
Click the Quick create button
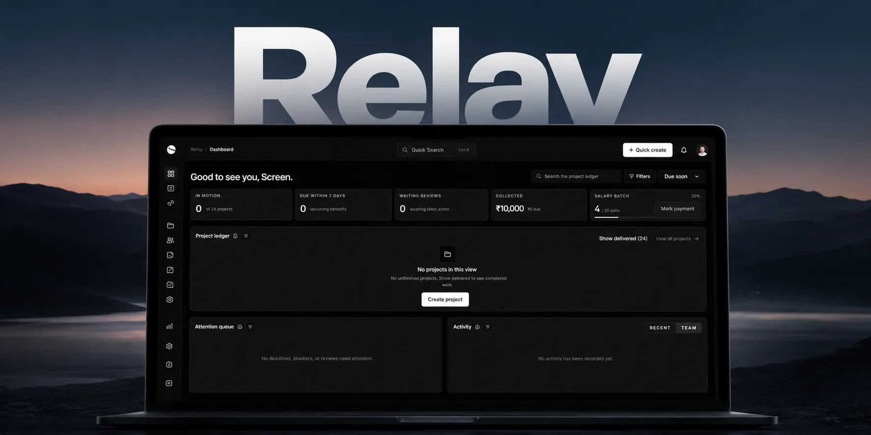(648, 150)
